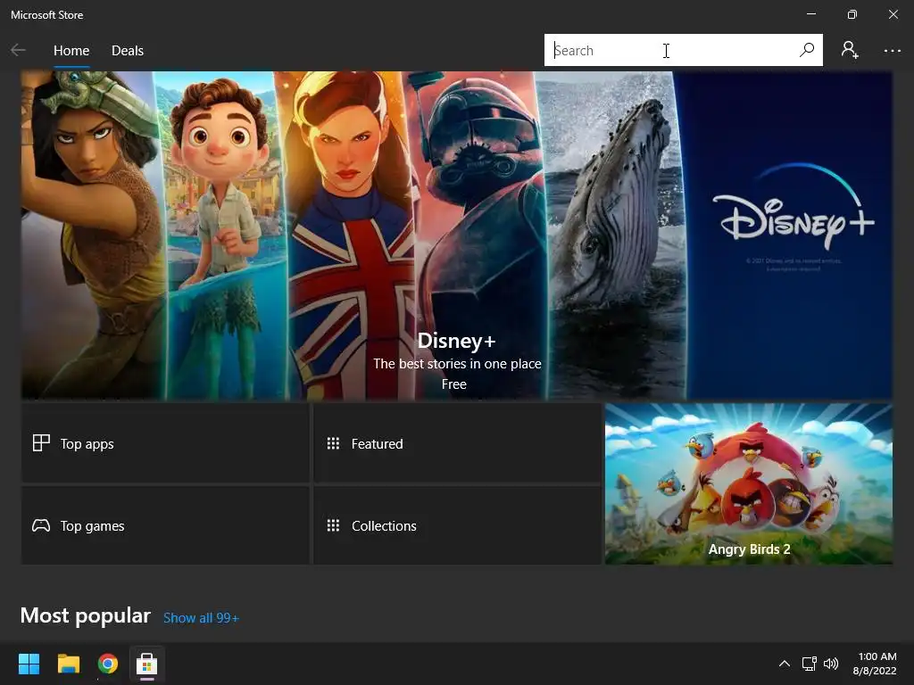The height and width of the screenshot is (685, 914).
Task: Click the Top games controller icon
Action: [41, 525]
